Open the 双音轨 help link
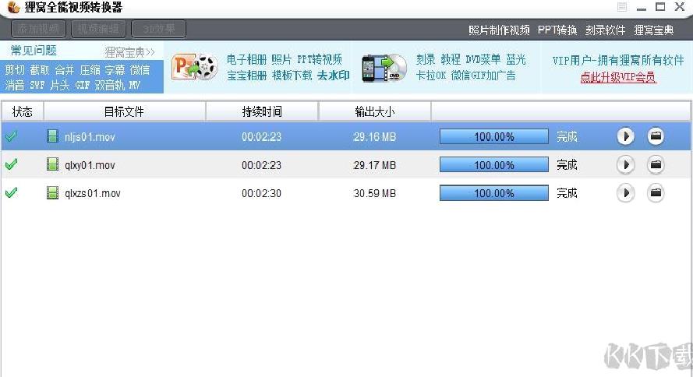Viewport: 693px width, 377px height. [110, 85]
